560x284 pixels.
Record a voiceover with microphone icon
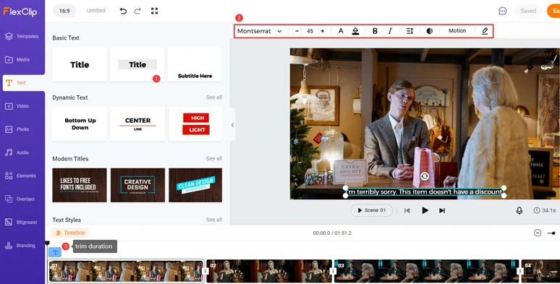519,210
